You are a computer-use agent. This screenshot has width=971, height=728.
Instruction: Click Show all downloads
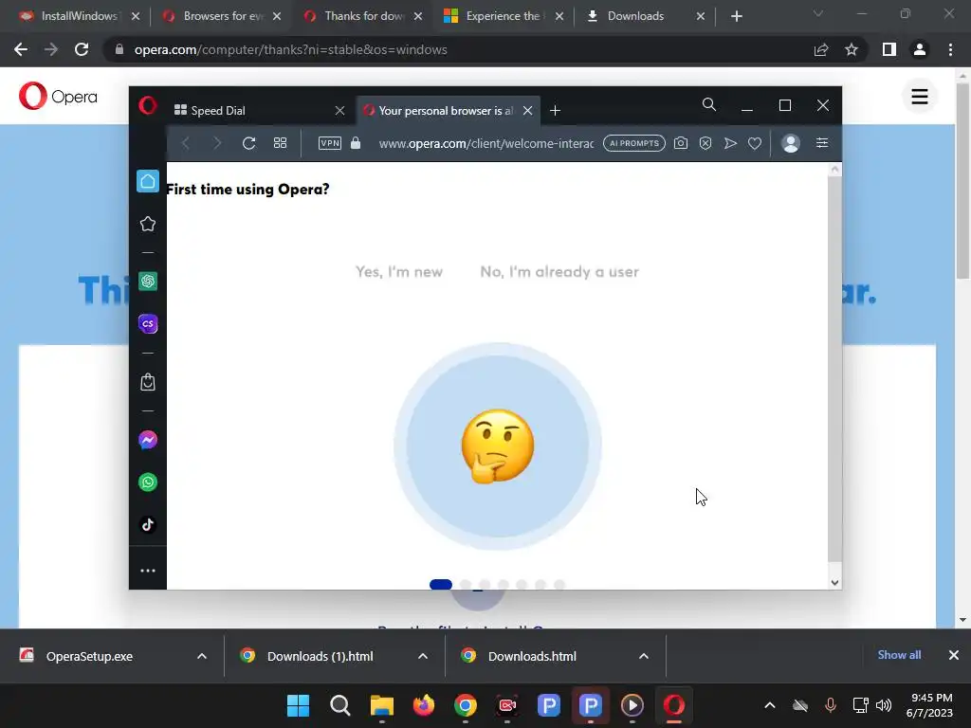tap(899, 655)
